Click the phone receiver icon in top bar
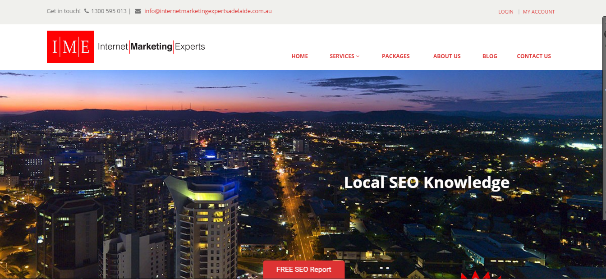This screenshot has height=279, width=606. [86, 10]
